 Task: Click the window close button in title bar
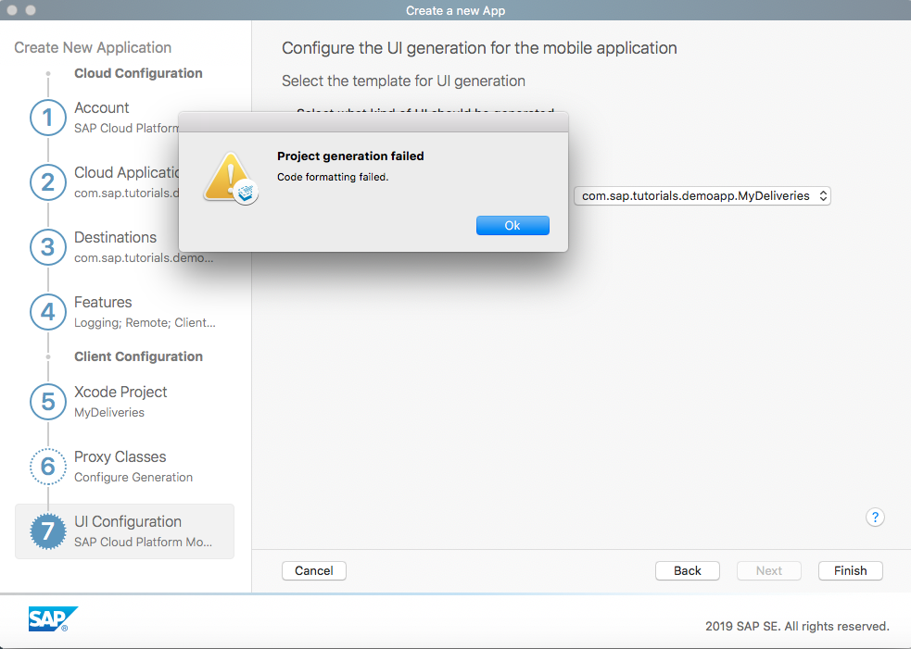coord(12,10)
